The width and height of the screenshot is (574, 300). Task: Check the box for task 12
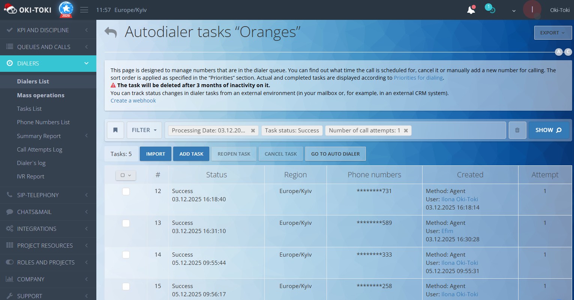click(x=126, y=192)
